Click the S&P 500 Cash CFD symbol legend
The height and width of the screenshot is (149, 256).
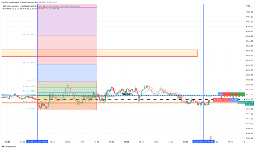point(20,6)
